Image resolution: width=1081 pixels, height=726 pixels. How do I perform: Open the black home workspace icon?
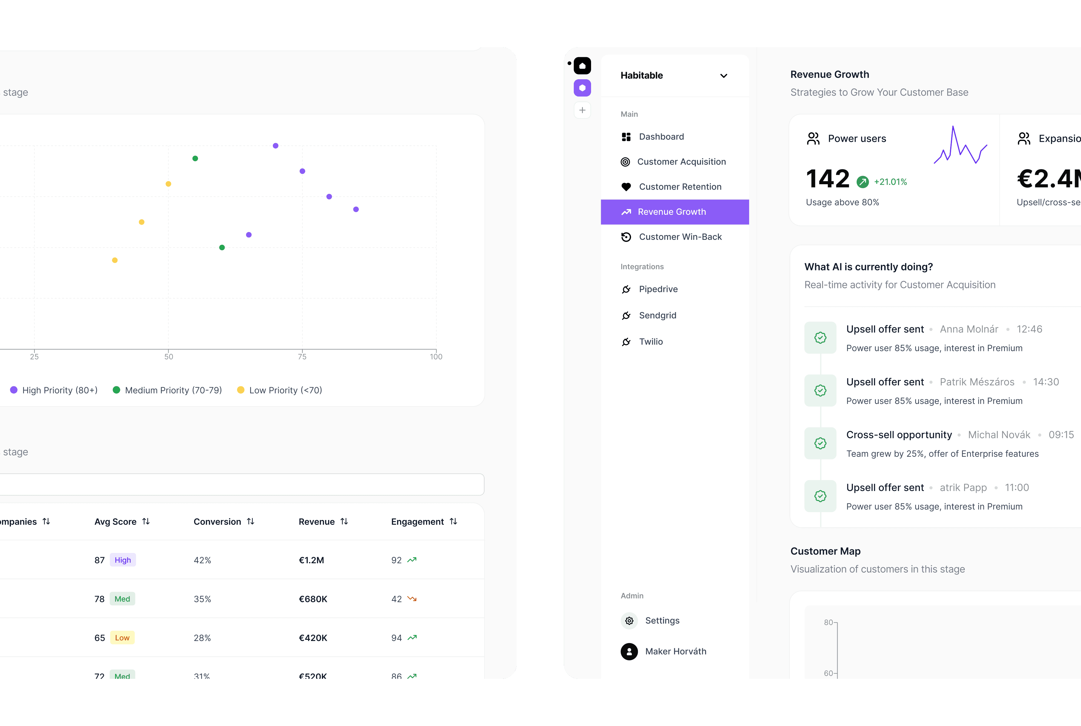point(582,66)
